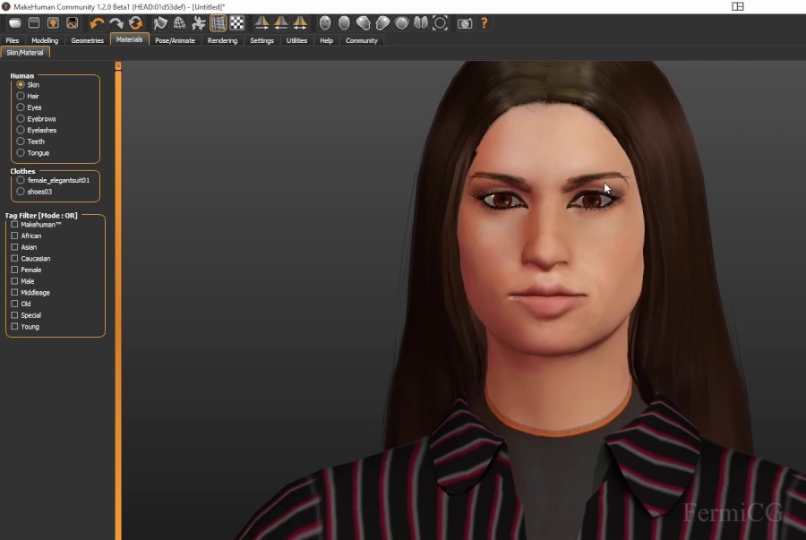The height and width of the screenshot is (540, 806).
Task: Select shoes03 clothes radio button
Action: coord(21,191)
